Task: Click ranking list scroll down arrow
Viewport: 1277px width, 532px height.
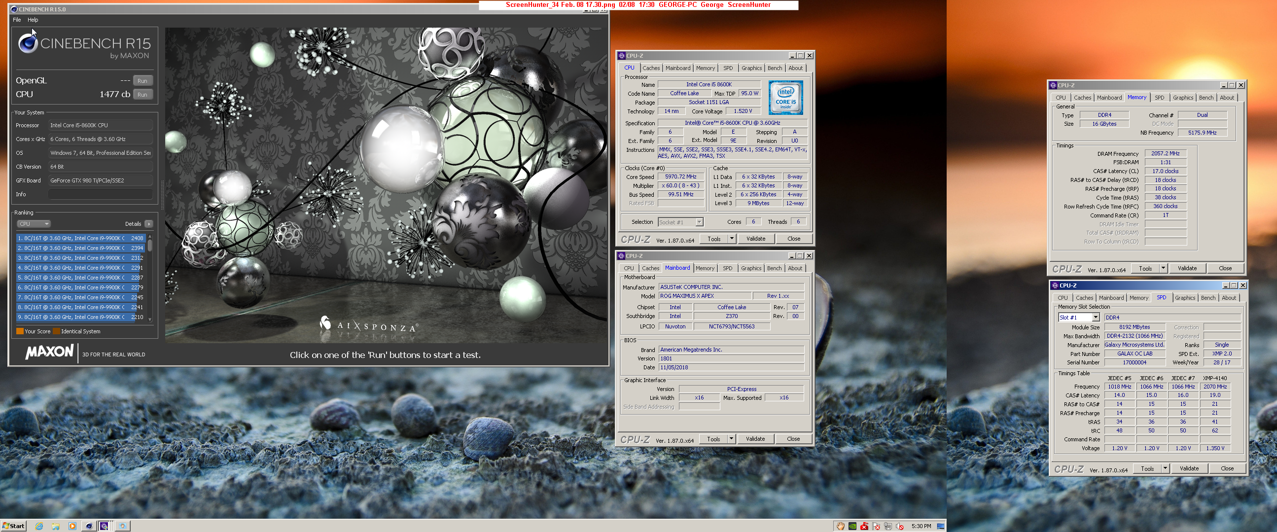Action: pyautogui.click(x=150, y=319)
